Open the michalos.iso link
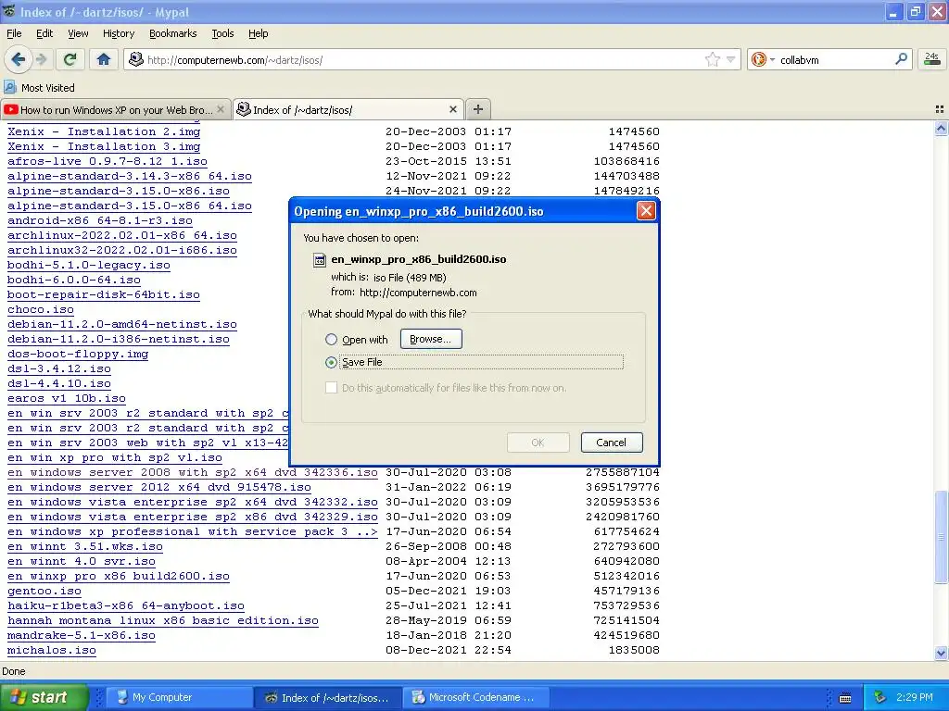Screen dimensions: 949x711 (52, 651)
